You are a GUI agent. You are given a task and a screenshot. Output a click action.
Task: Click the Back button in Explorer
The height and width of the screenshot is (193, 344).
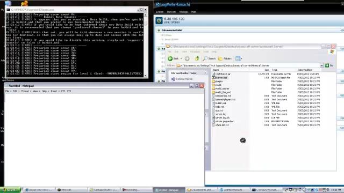pyautogui.click(x=173, y=58)
